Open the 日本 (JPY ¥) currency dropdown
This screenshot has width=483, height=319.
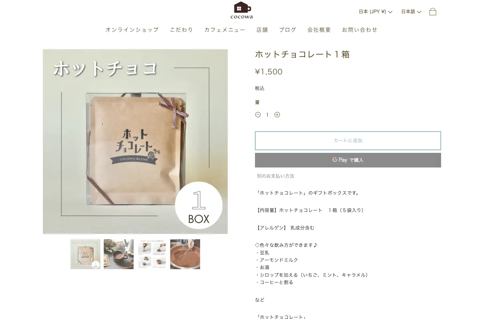[x=375, y=12]
